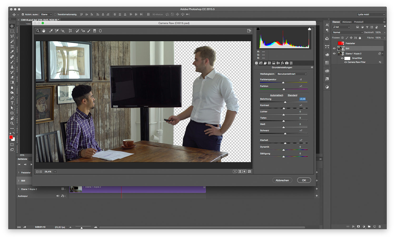Viewport: 395px width, 239px height.
Task: Click the Abbrechen button
Action: pos(282,180)
